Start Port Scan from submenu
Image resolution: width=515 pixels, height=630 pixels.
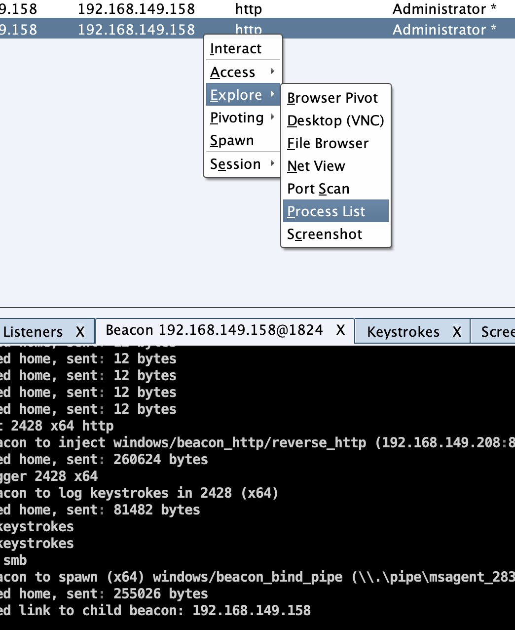336,189
